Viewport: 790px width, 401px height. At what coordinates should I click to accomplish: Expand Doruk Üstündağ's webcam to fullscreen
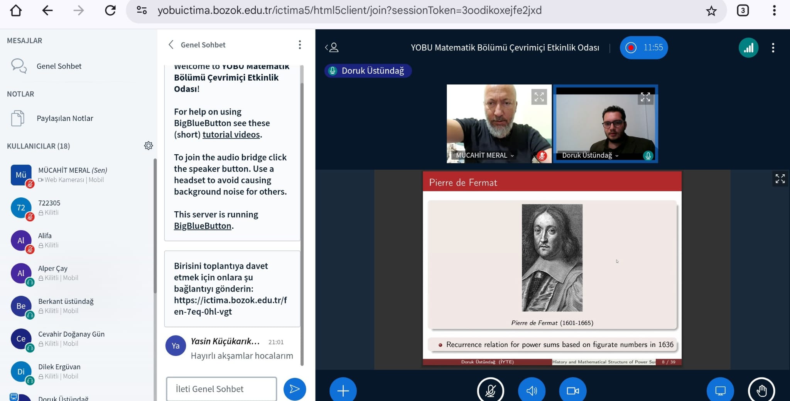tap(645, 97)
